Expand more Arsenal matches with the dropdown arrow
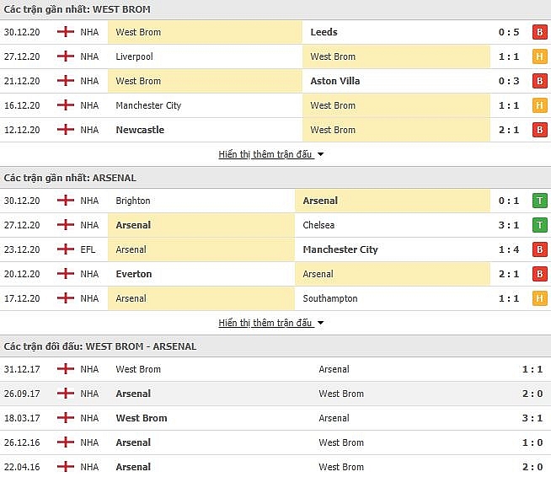This screenshot has height=477, width=551. pyautogui.click(x=320, y=323)
